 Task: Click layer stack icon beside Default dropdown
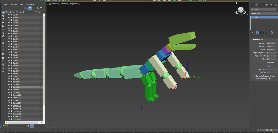tap(28, 126)
